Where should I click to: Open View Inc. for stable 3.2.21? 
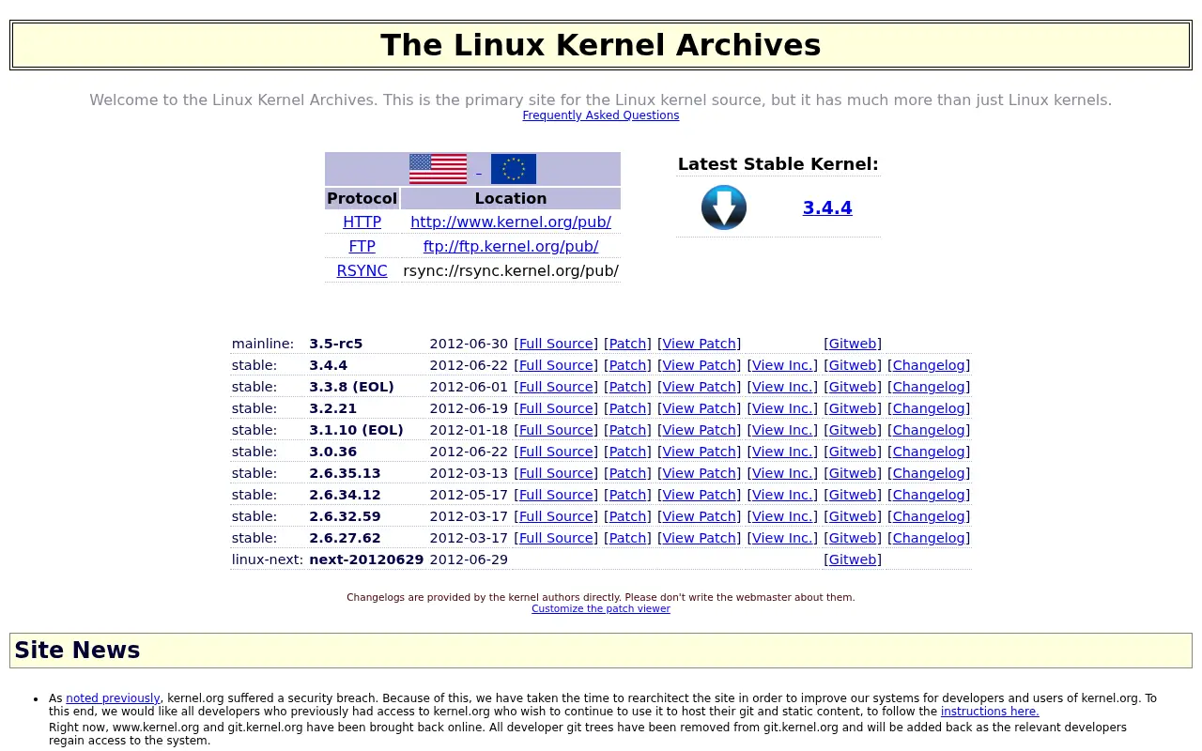pyautogui.click(x=782, y=408)
